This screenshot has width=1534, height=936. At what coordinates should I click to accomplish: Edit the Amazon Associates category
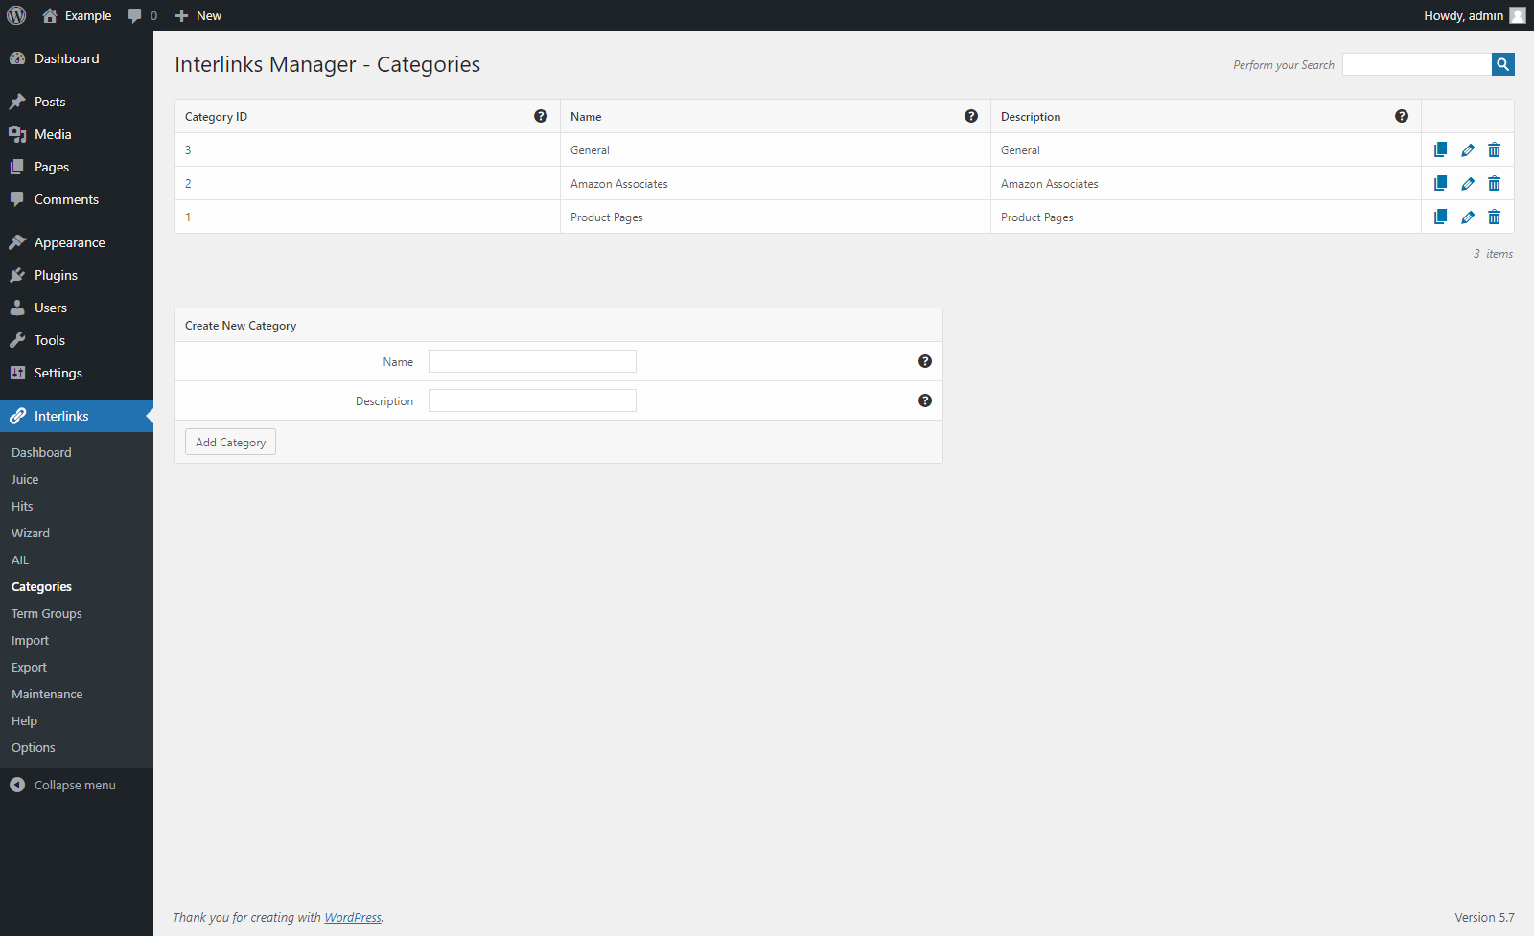tap(1467, 183)
